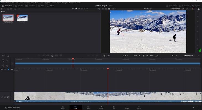Open the Effects panel
This screenshot has width=202, height=110.
tap(51, 6)
